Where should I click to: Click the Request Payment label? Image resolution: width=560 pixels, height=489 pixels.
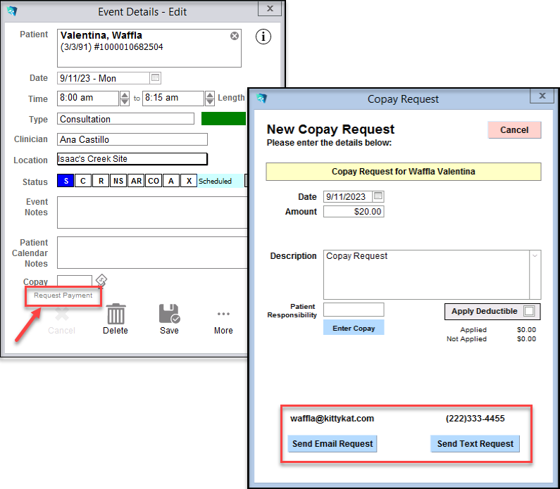tap(63, 296)
